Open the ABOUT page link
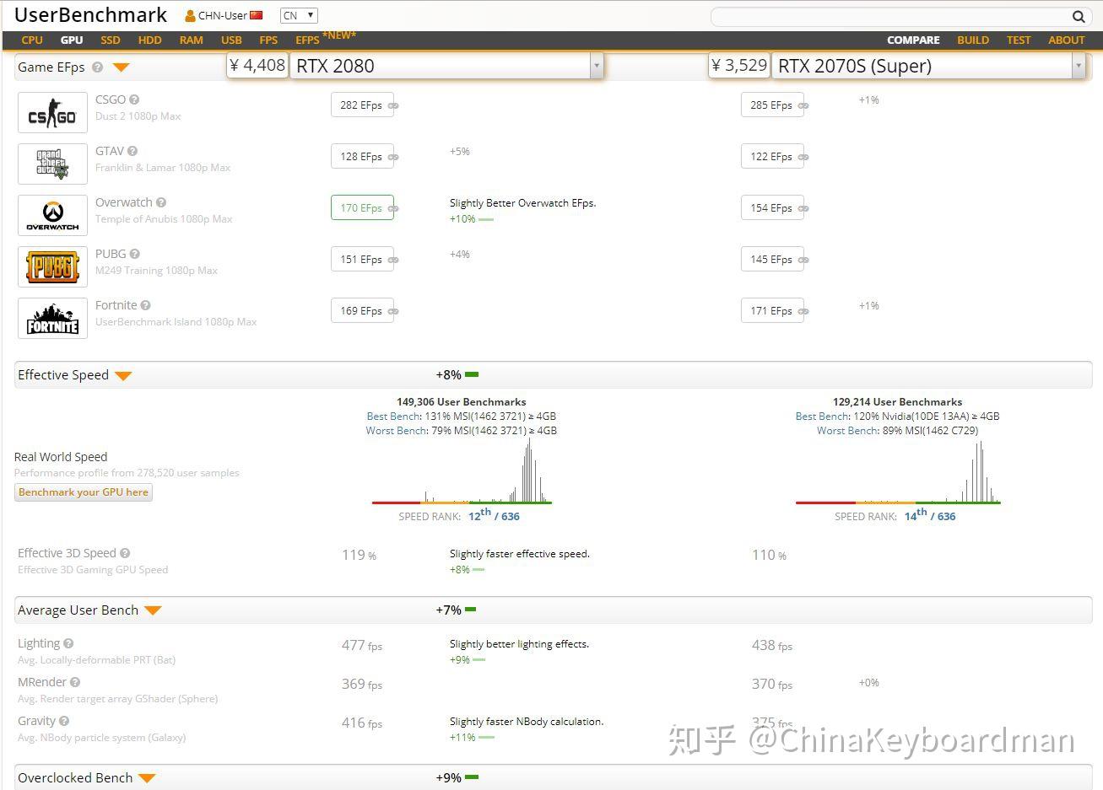The image size is (1103, 790). [x=1067, y=40]
